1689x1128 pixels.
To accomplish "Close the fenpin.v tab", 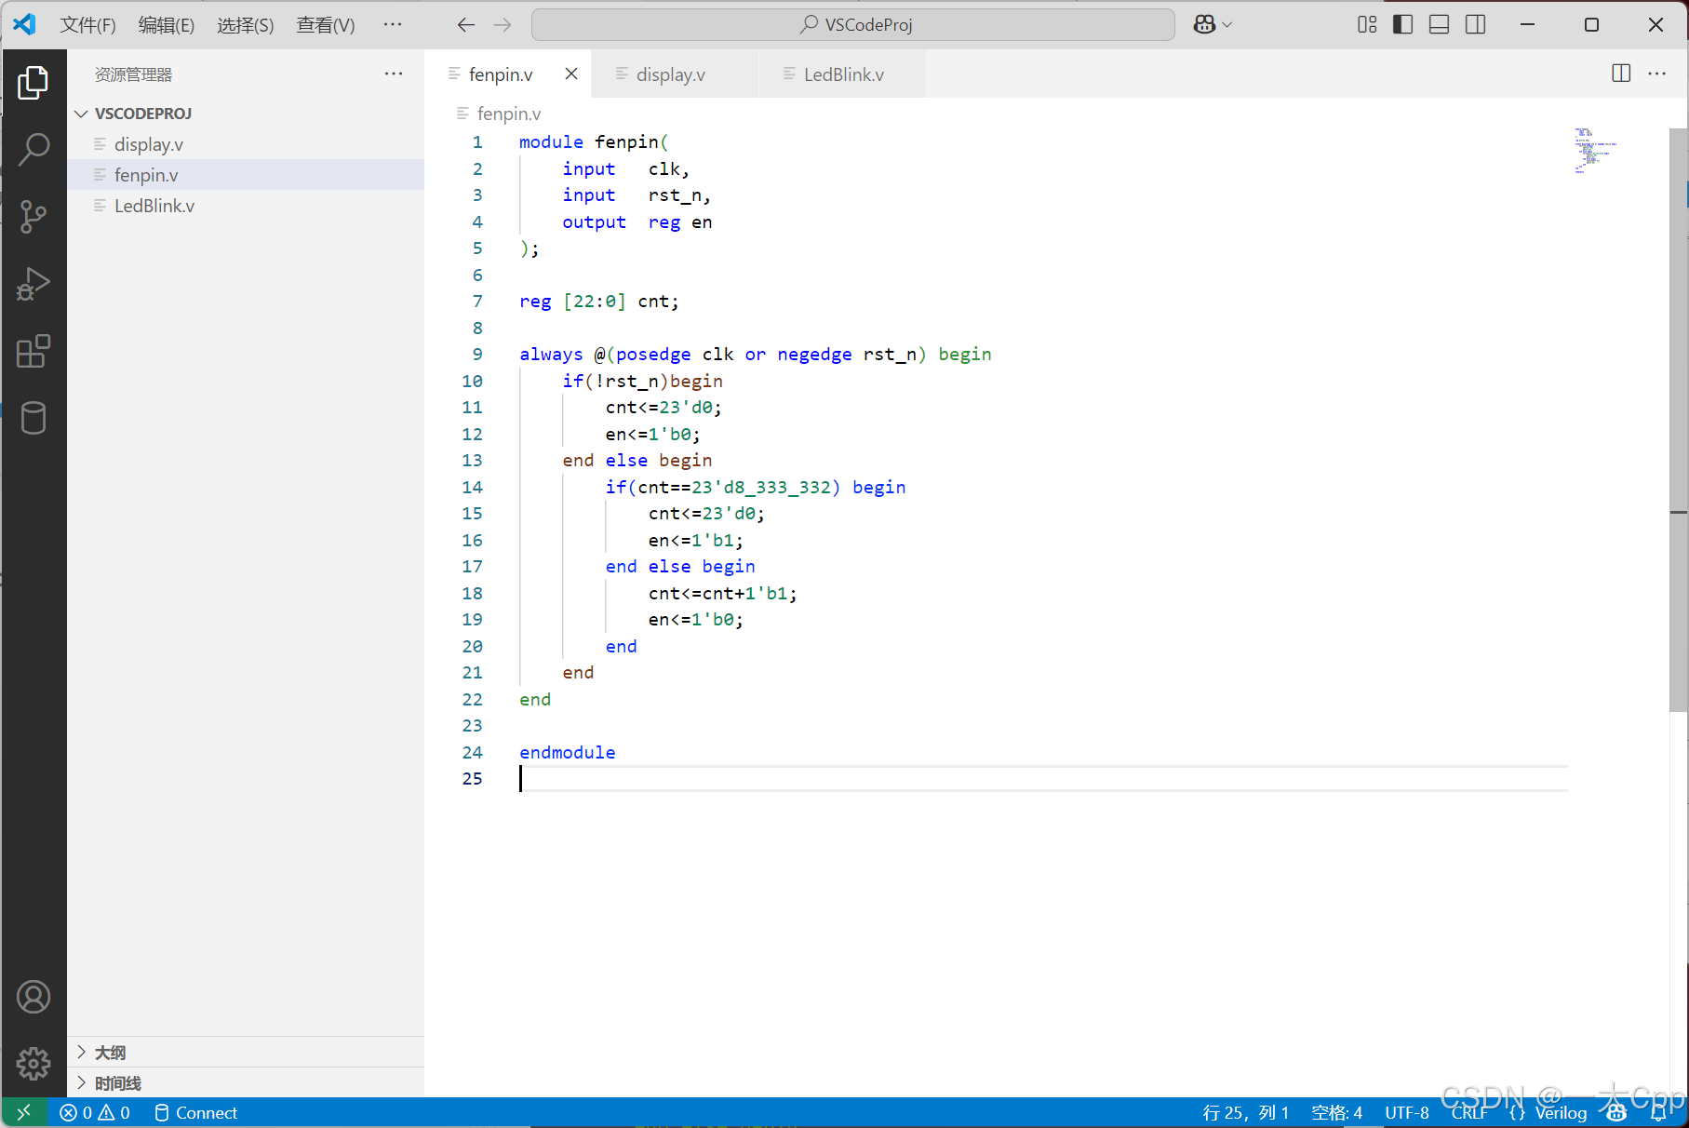I will [x=571, y=74].
